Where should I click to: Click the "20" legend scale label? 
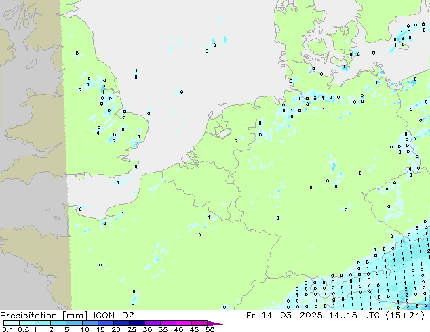click(x=116, y=329)
